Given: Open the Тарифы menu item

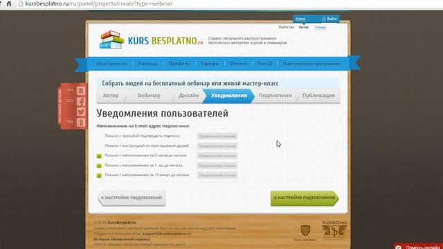Looking at the screenshot, I should [210, 64].
